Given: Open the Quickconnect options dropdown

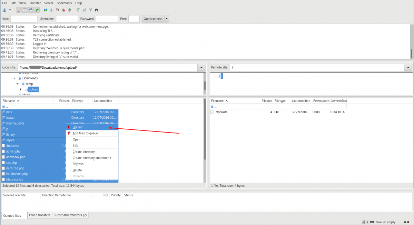Looking at the screenshot, I should point(166,19).
